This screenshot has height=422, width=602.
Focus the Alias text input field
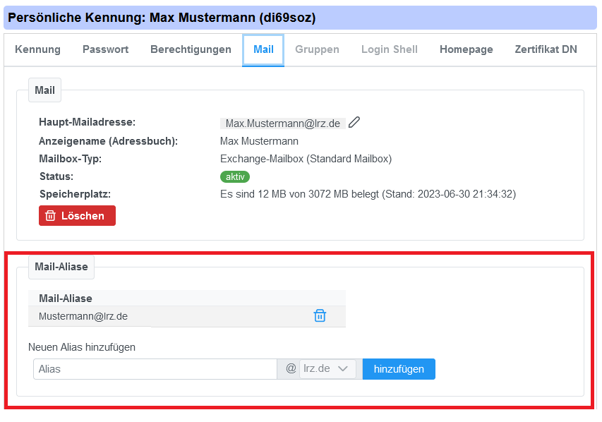point(155,369)
